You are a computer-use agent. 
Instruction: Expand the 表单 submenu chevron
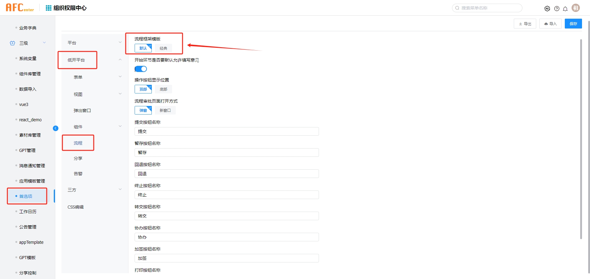point(120,77)
